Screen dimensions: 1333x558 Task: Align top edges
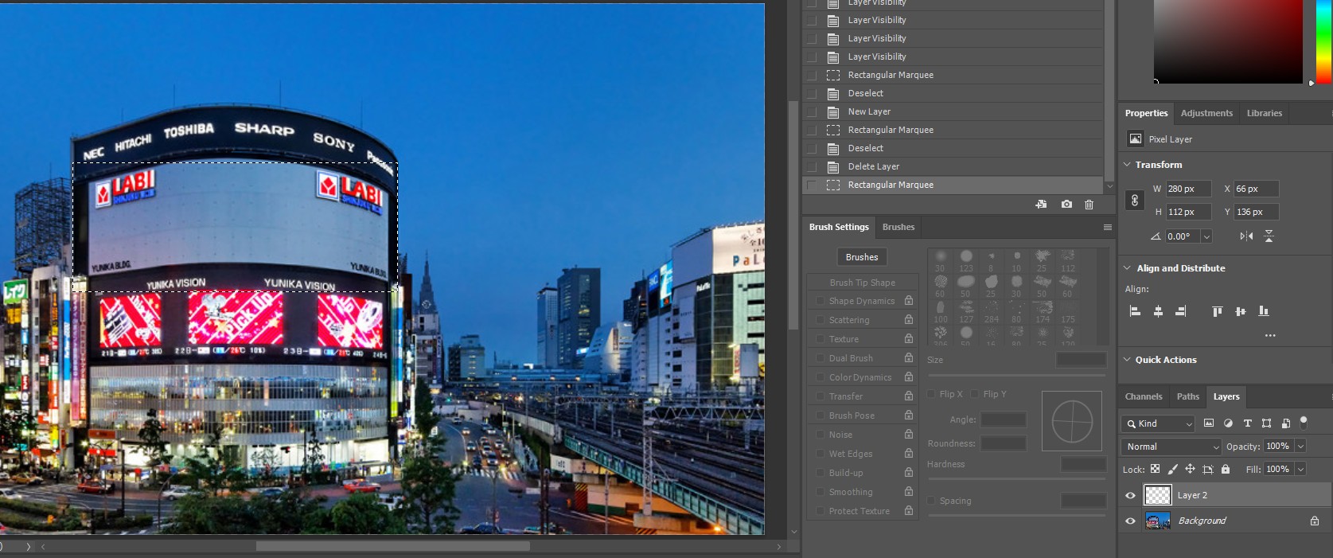point(1217,311)
